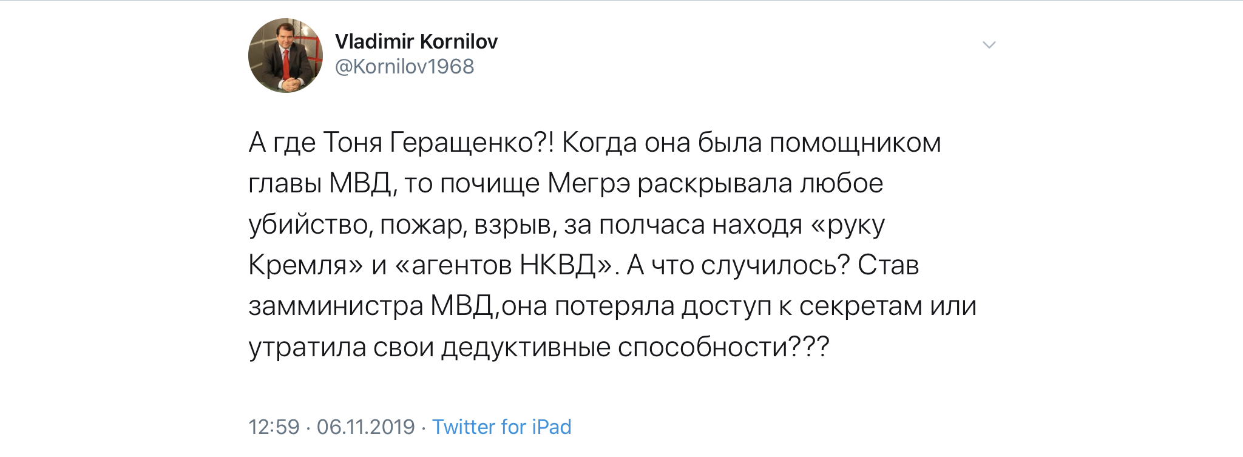Click the text «убийство, пожар, взрыв»
Viewport: 1243px width, 457px height.
pos(402,225)
